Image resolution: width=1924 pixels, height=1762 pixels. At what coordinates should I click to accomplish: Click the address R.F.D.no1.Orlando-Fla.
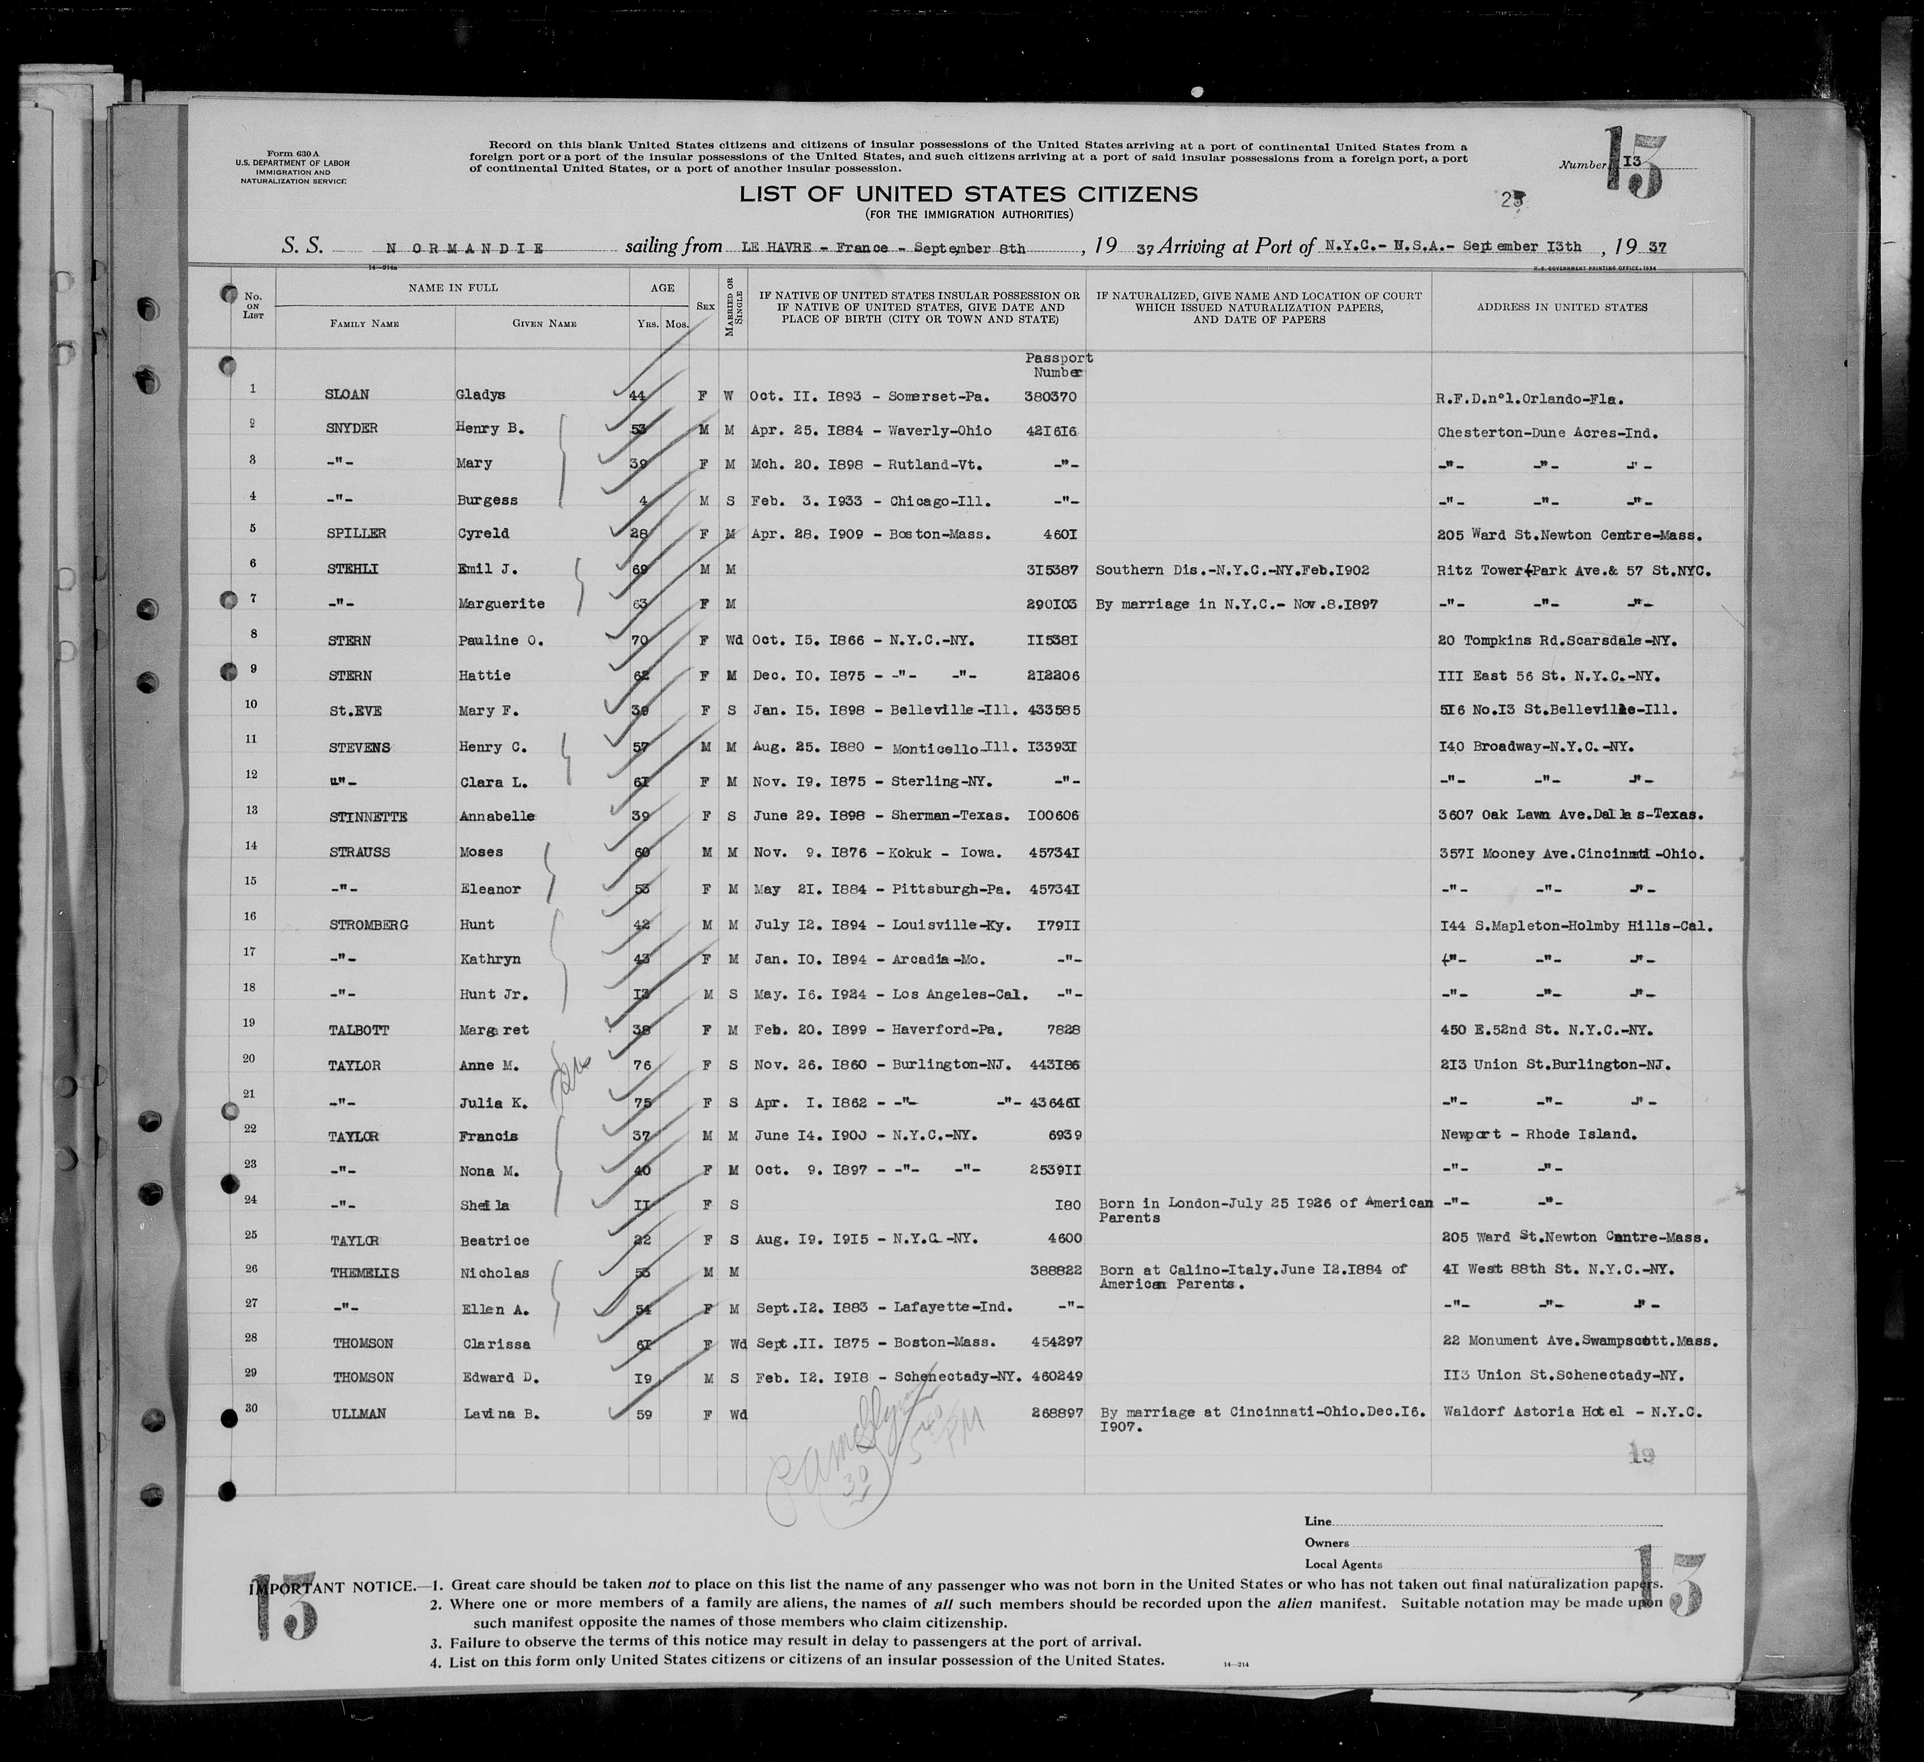1531,398
